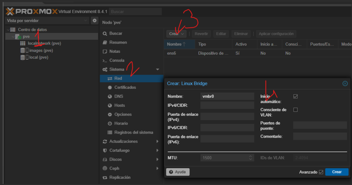Screen dimensions: 352x185
Task: Open the Certificados section icon
Action: click(110, 87)
